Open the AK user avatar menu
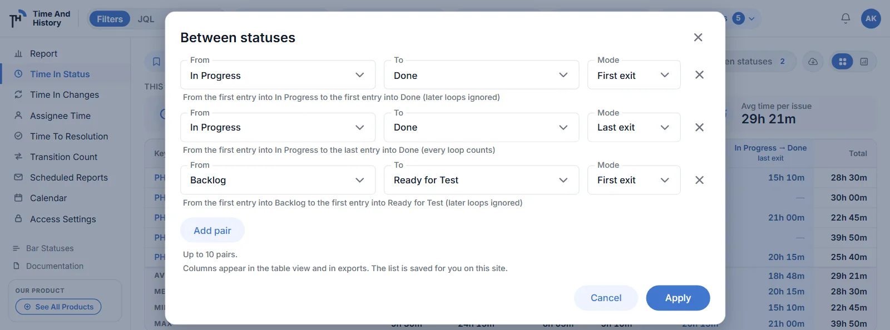Image resolution: width=890 pixels, height=330 pixels. [871, 18]
